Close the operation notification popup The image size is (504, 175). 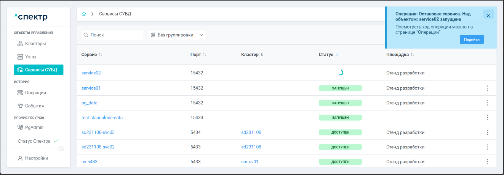488,16
